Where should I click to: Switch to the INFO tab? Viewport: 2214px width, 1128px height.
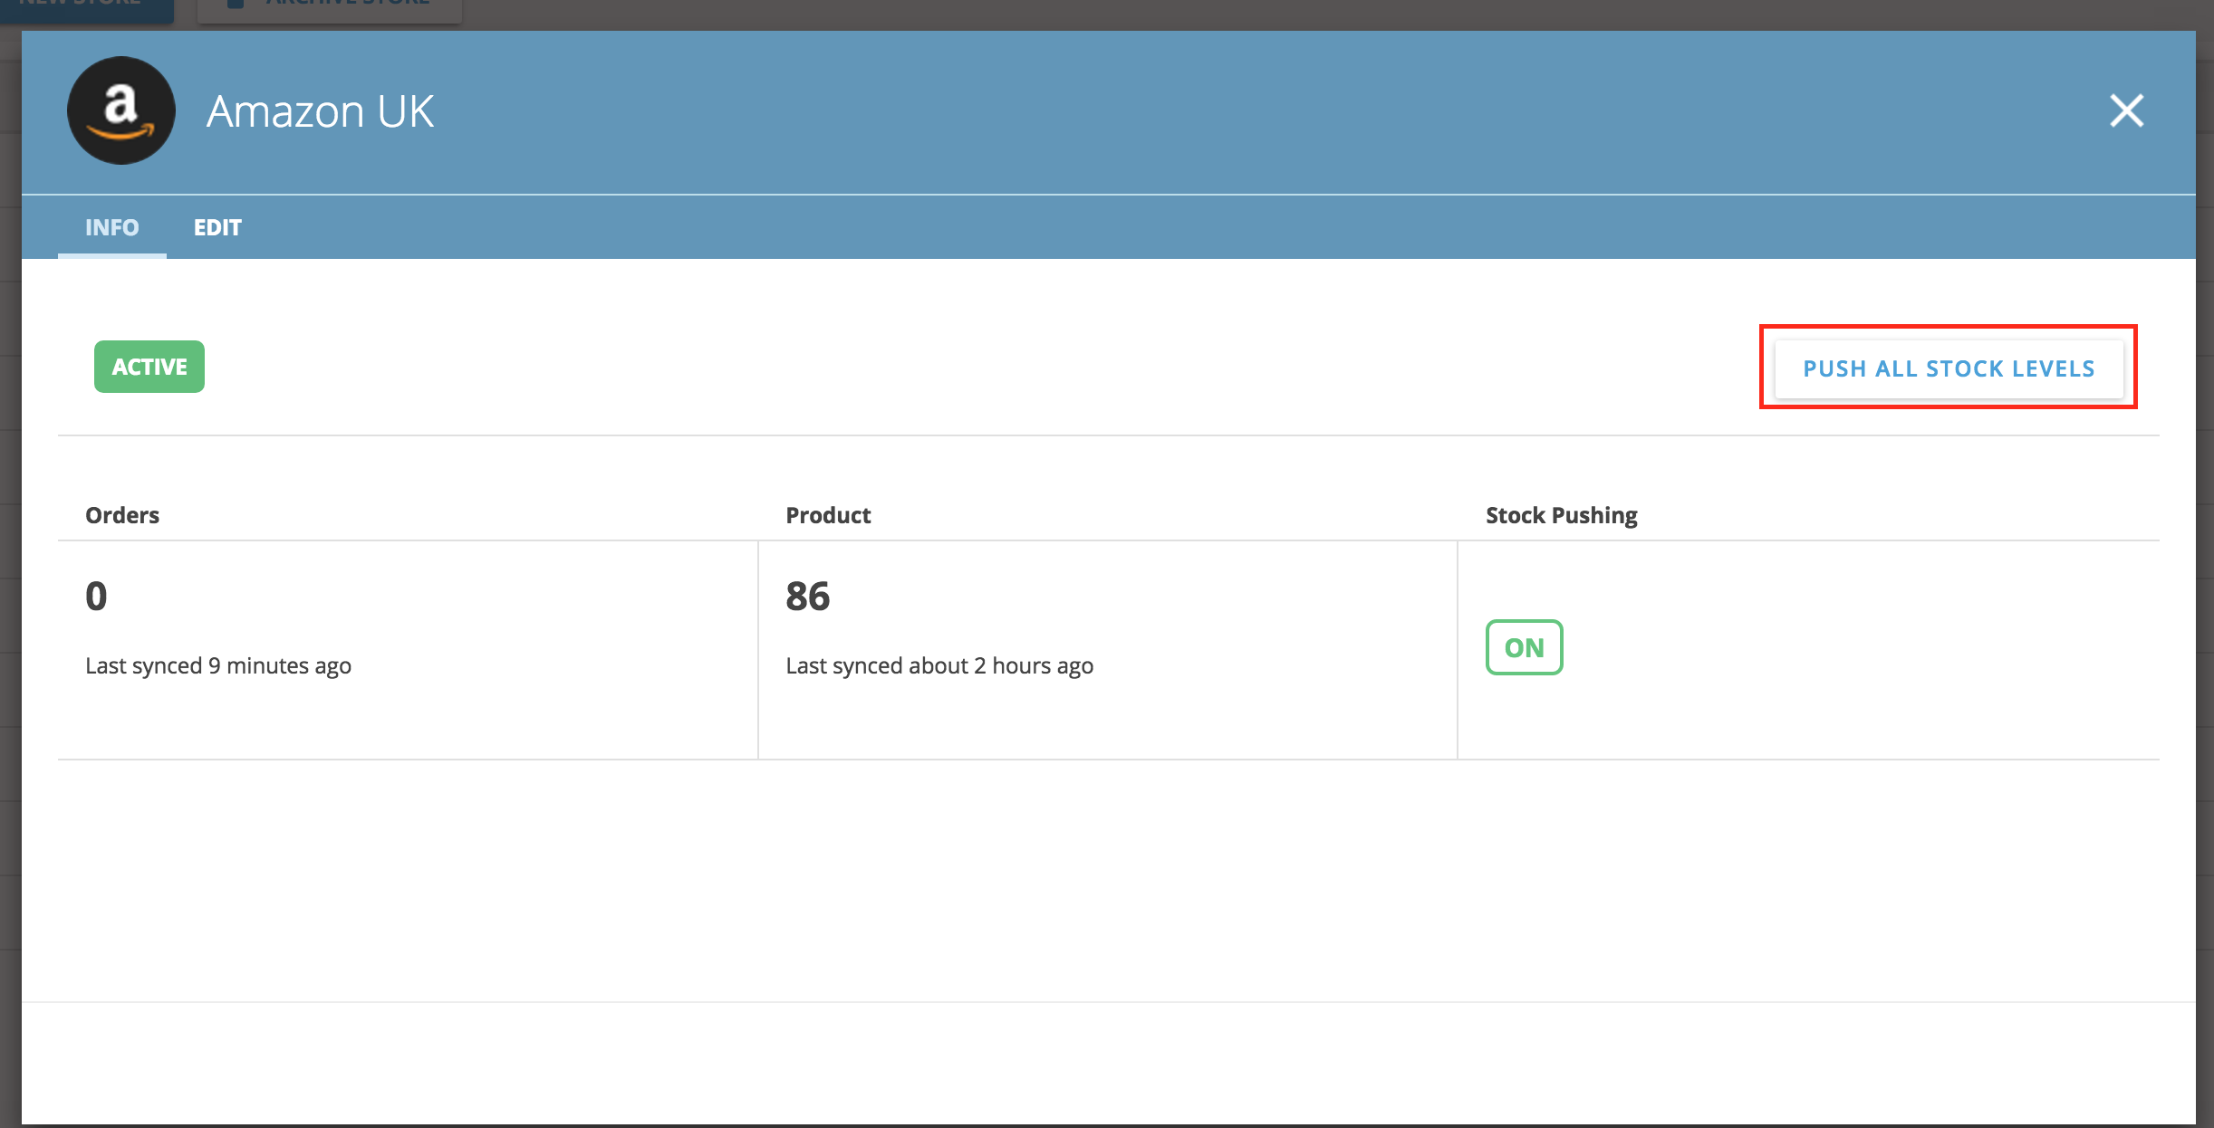[112, 227]
